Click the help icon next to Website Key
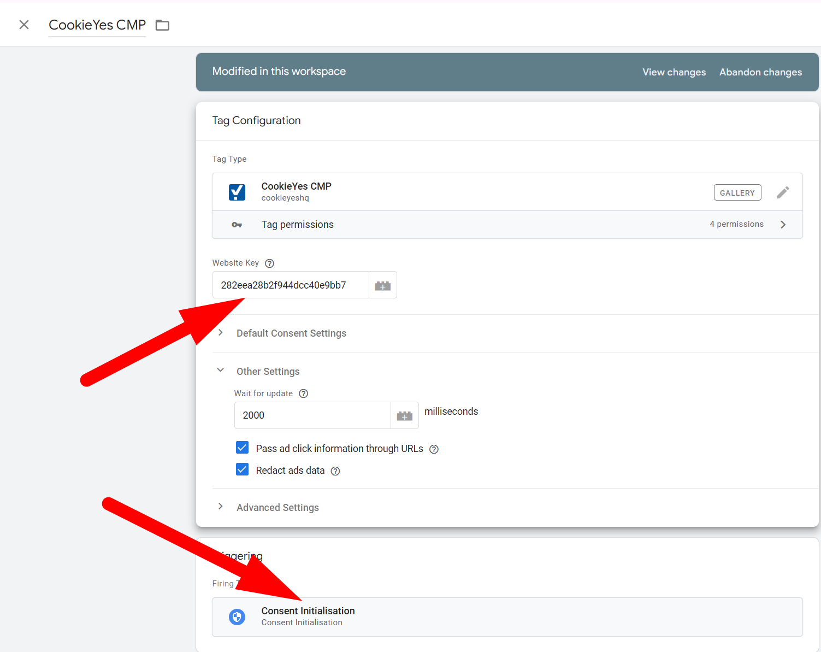Viewport: 821px width, 652px height. 269,263
